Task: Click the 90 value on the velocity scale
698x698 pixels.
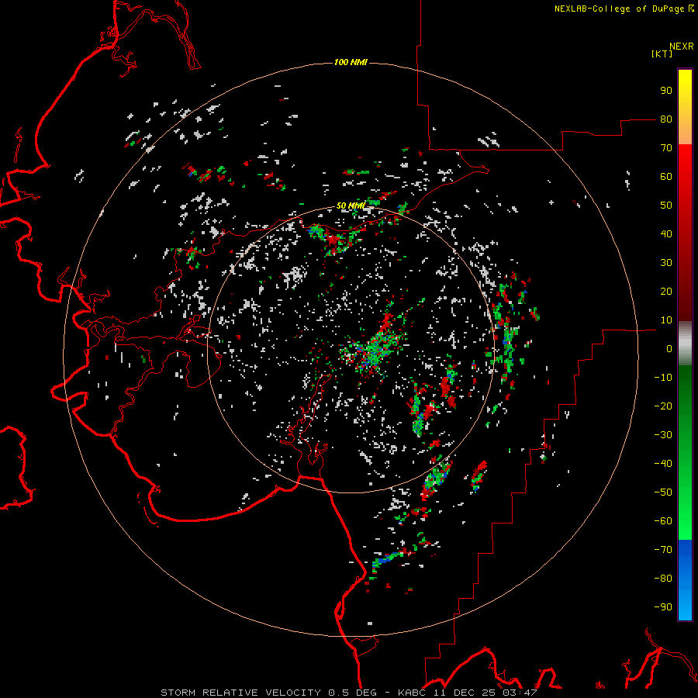Action: coord(666,91)
